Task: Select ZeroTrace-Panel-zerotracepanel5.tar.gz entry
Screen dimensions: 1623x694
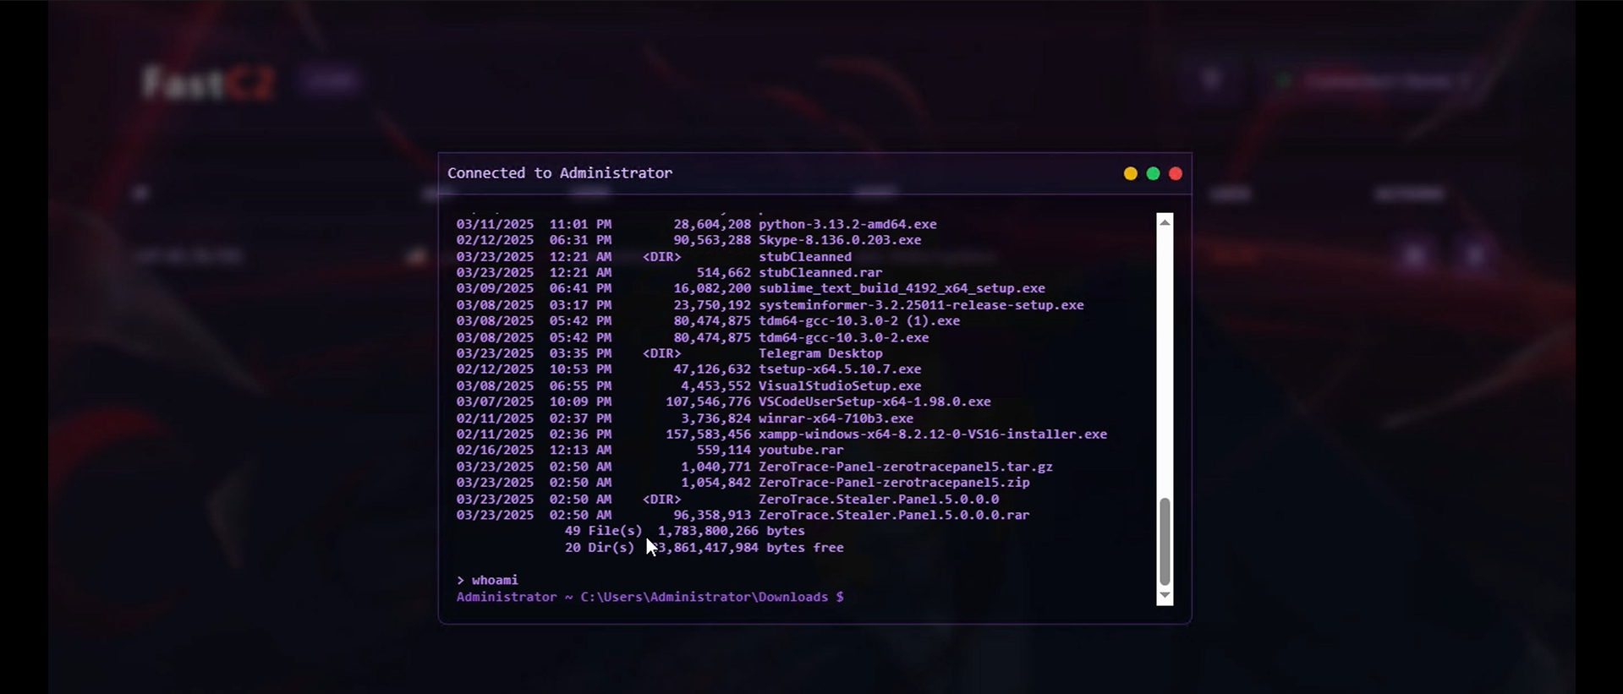Action: 754,467
